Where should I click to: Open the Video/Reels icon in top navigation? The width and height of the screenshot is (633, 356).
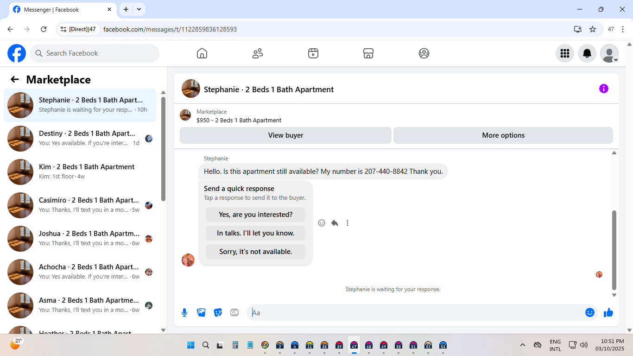pos(313,53)
